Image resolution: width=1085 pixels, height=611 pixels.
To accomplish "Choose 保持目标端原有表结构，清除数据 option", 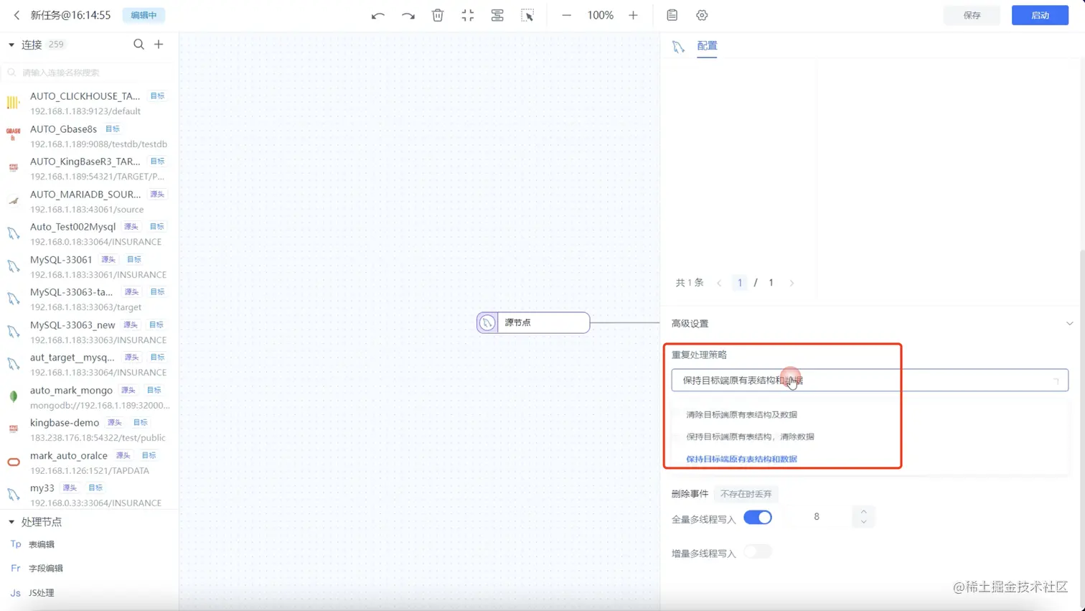I will point(750,437).
